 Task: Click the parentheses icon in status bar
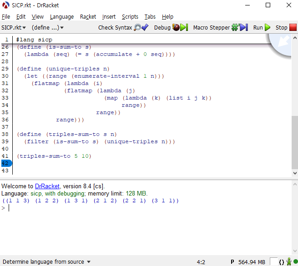(281, 262)
